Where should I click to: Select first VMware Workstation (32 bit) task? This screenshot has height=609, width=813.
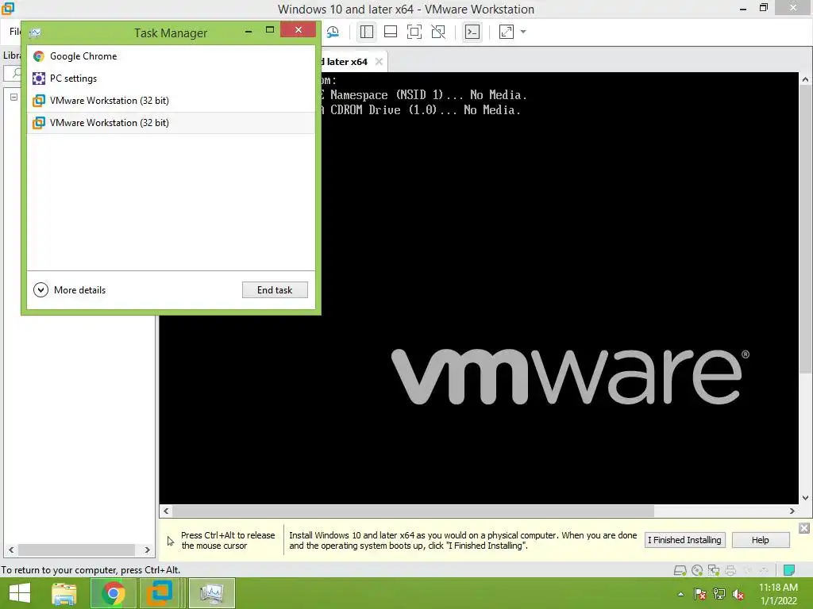pos(171,101)
